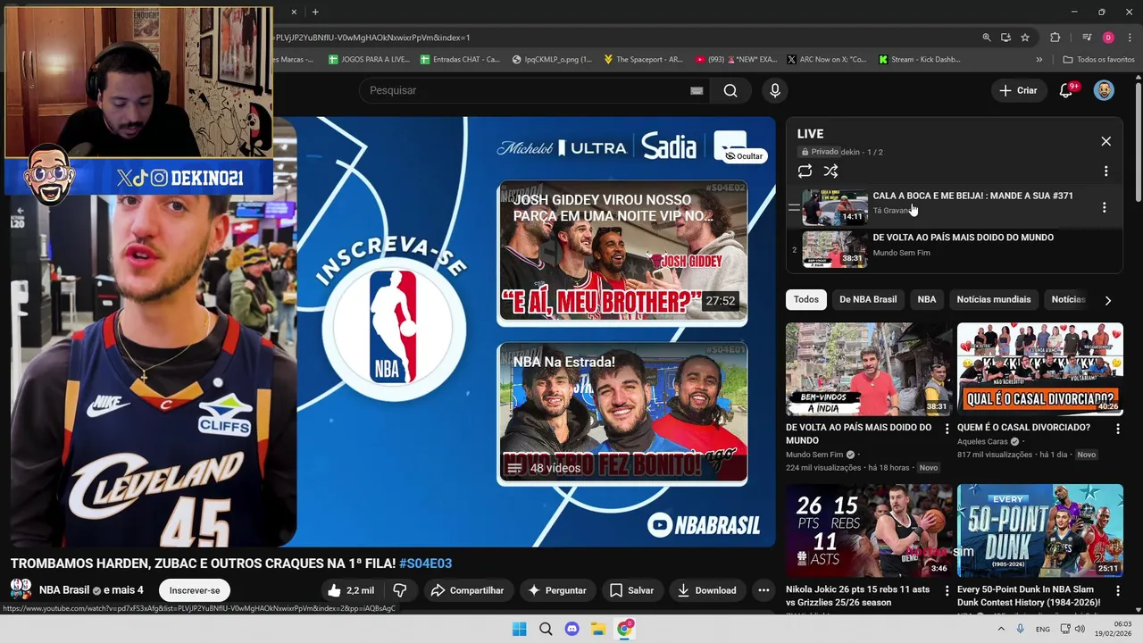This screenshot has width=1143, height=643.
Task: Open the NBA Brasil channel avatar
Action: tap(21, 589)
